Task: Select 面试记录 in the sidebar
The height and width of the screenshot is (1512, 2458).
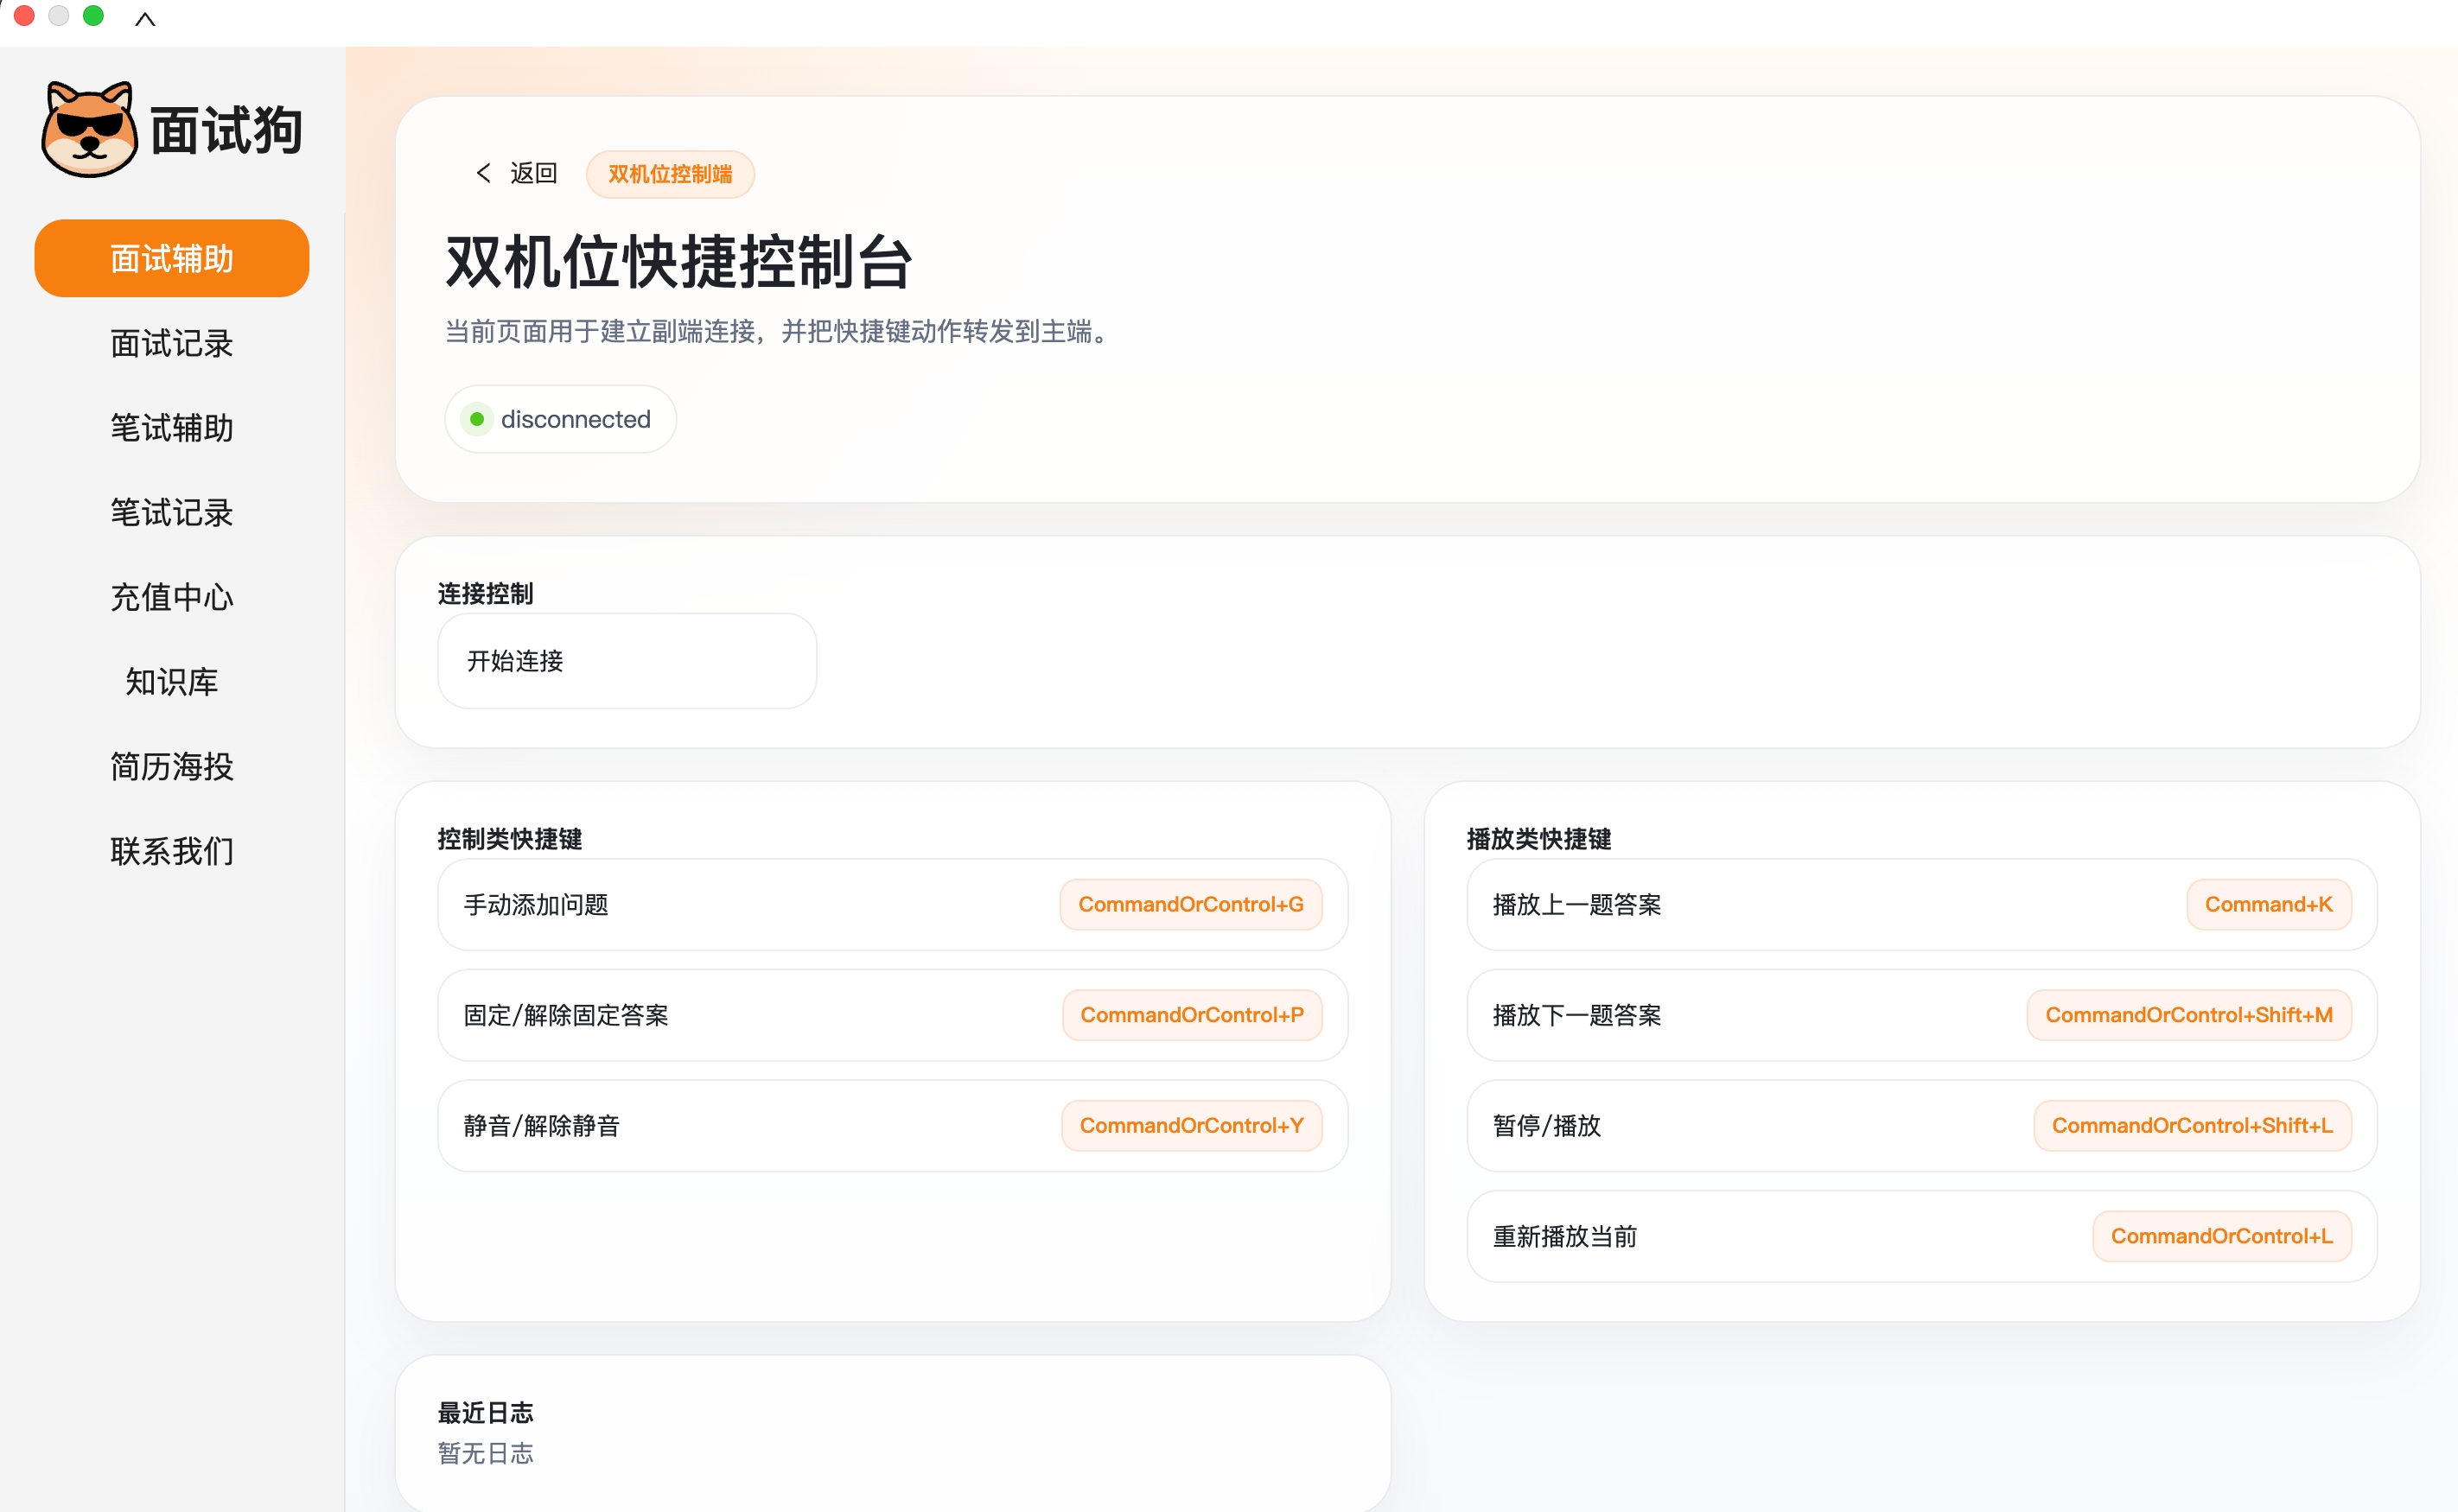Action: click(x=171, y=344)
